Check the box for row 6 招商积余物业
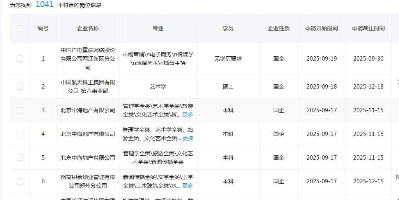 click(20, 181)
